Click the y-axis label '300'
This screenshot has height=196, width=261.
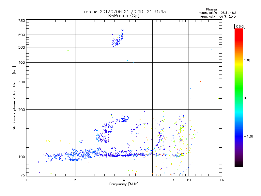[x=22, y=82]
